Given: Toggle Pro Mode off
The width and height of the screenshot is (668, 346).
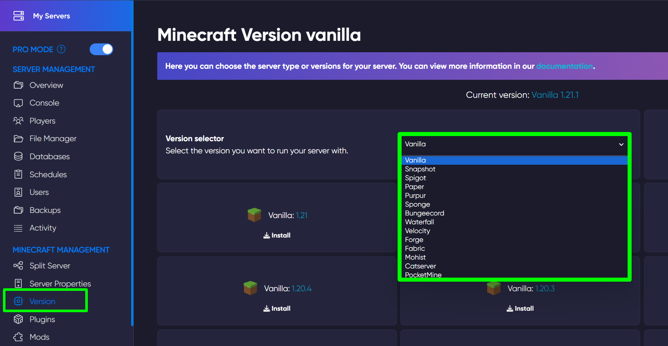Looking at the screenshot, I should click(x=101, y=49).
